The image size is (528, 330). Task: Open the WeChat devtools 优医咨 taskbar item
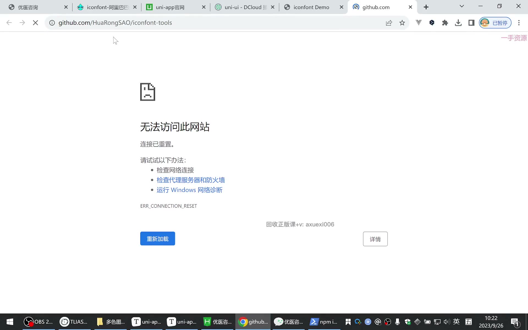pos(288,322)
